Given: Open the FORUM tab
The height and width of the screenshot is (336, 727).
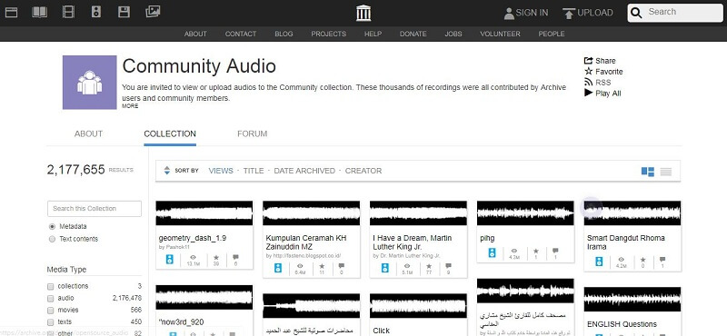Looking at the screenshot, I should tap(253, 133).
